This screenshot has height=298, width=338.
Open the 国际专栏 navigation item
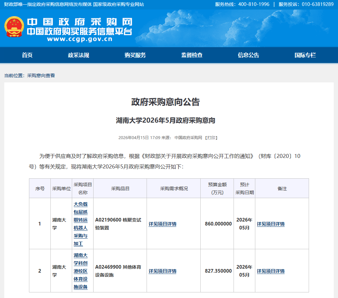[x=305, y=55]
